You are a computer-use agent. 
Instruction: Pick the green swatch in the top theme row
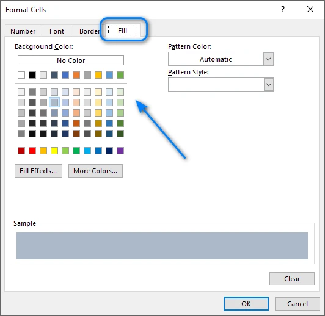(120, 75)
